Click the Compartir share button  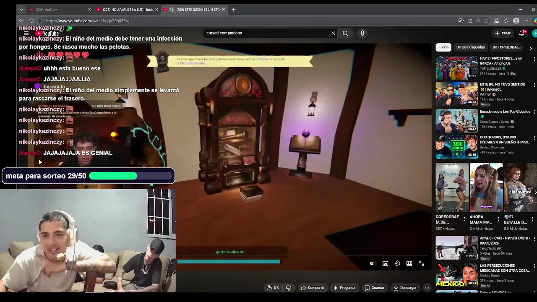(x=312, y=288)
